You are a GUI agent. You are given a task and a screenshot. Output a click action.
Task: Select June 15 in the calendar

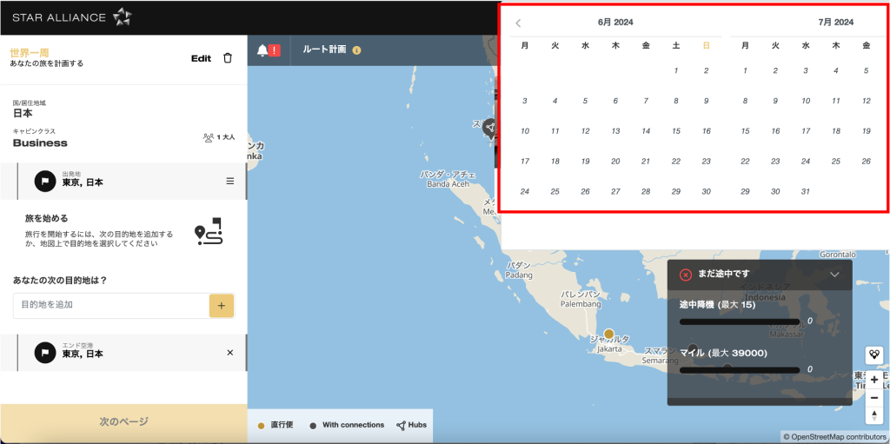click(676, 131)
